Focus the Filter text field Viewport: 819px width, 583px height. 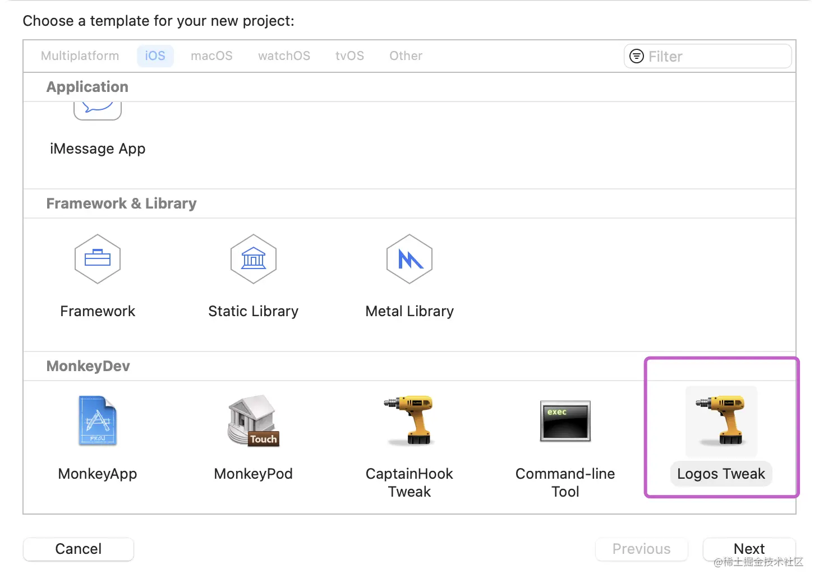[x=708, y=56]
